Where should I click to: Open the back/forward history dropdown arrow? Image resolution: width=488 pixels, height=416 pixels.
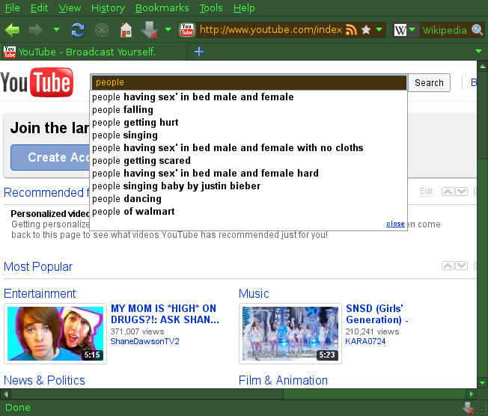57,30
